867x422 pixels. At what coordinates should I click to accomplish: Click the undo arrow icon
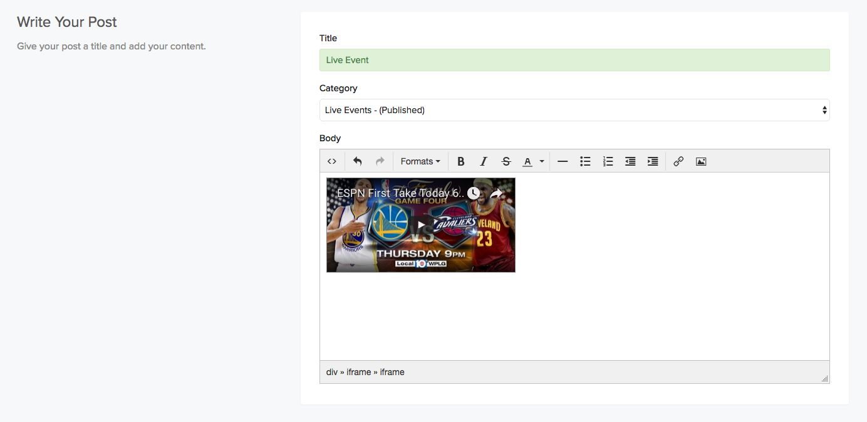pos(357,161)
